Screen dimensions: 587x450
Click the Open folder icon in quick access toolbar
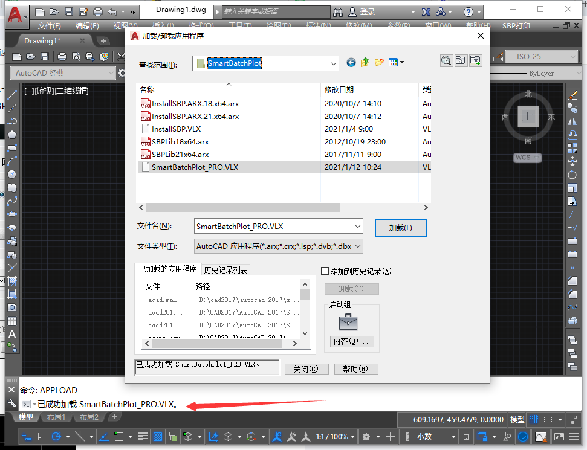tap(54, 12)
